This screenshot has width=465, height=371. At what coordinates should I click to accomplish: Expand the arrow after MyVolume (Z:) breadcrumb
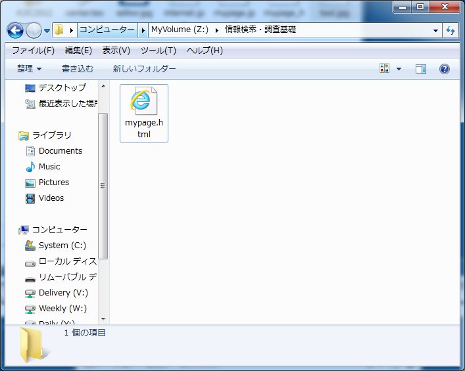(217, 30)
